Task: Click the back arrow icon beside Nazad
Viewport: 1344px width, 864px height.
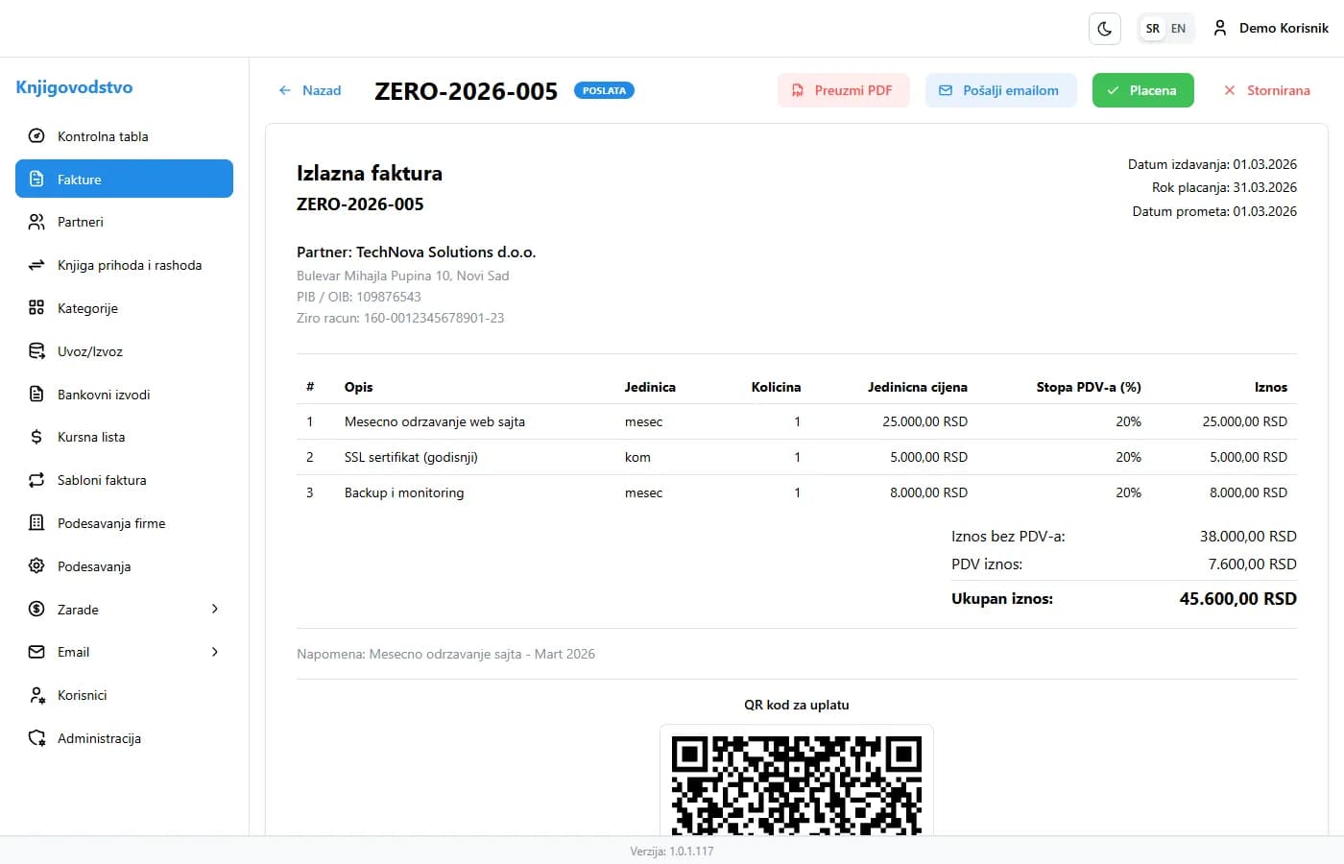Action: coord(285,90)
